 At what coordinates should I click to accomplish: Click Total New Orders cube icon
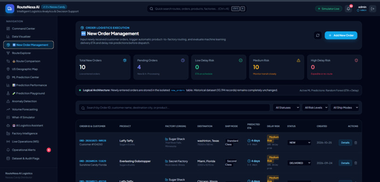coord(125,60)
